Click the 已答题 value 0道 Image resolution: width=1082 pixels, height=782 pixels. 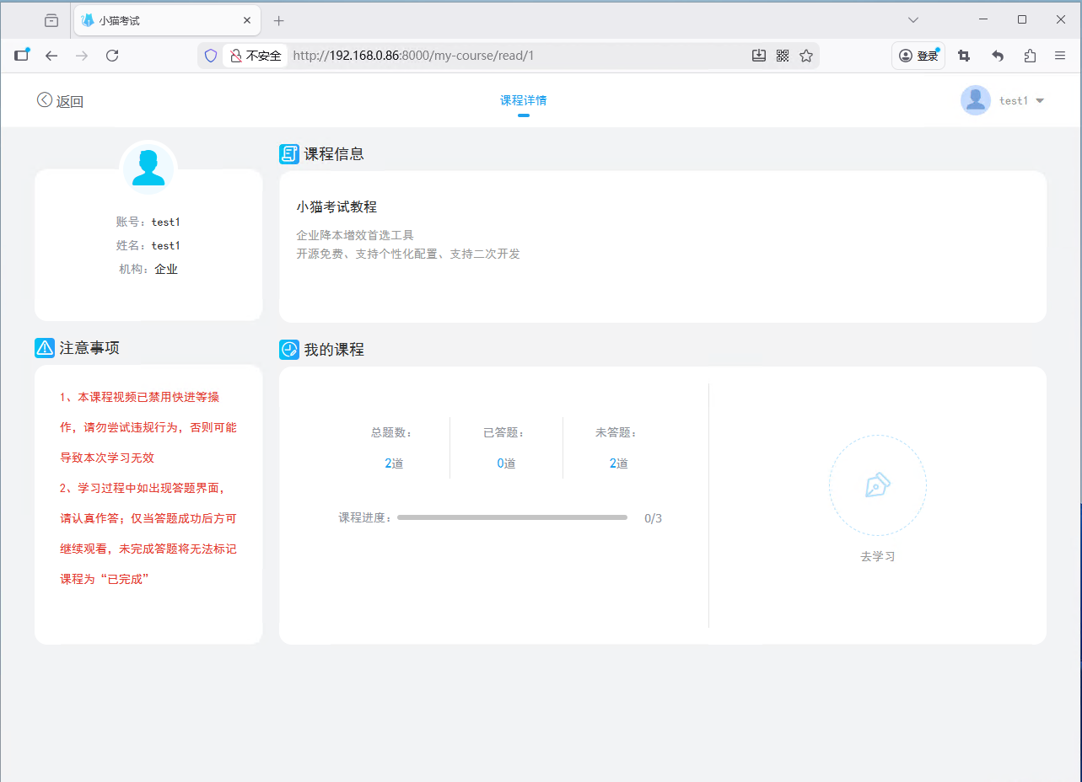(x=506, y=463)
